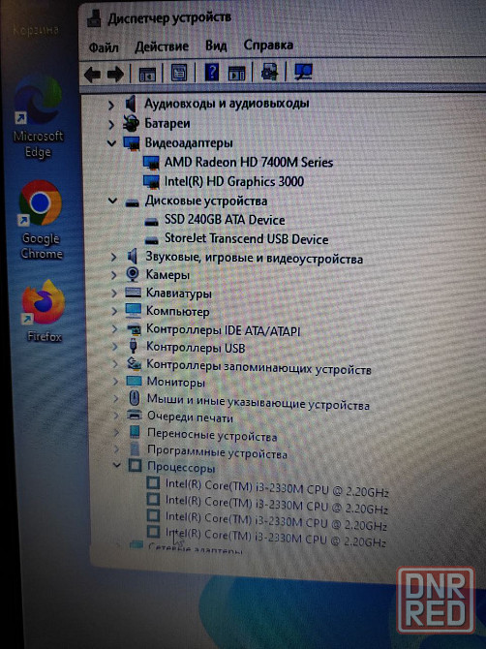Click the Forward arrow toolbar icon
This screenshot has height=649, width=486.
[115, 75]
